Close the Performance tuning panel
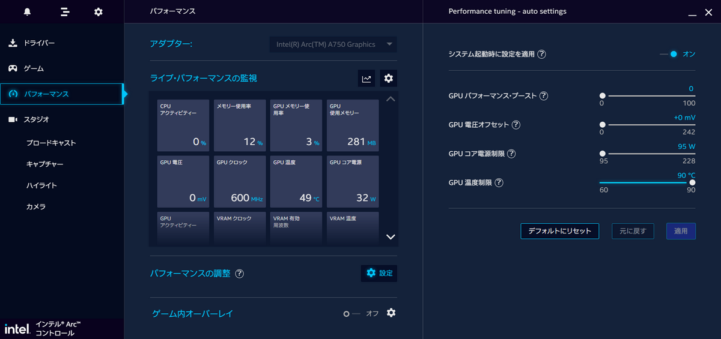 708,11
